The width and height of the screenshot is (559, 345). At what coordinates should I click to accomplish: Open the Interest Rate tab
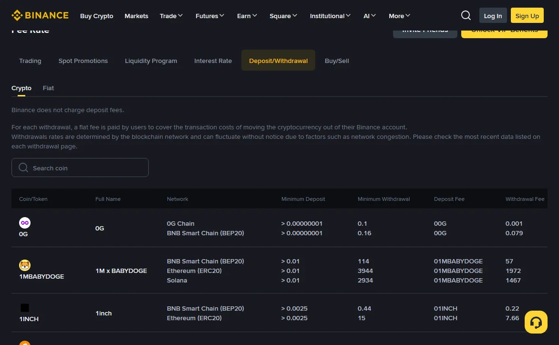click(x=213, y=61)
